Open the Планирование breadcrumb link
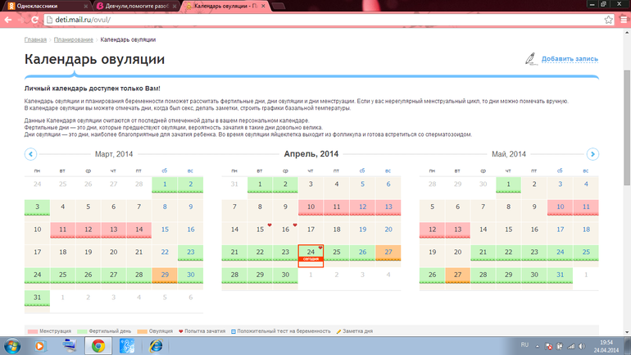631x355 pixels. tap(74, 39)
